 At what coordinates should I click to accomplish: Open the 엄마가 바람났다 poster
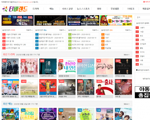pos(104,66)
